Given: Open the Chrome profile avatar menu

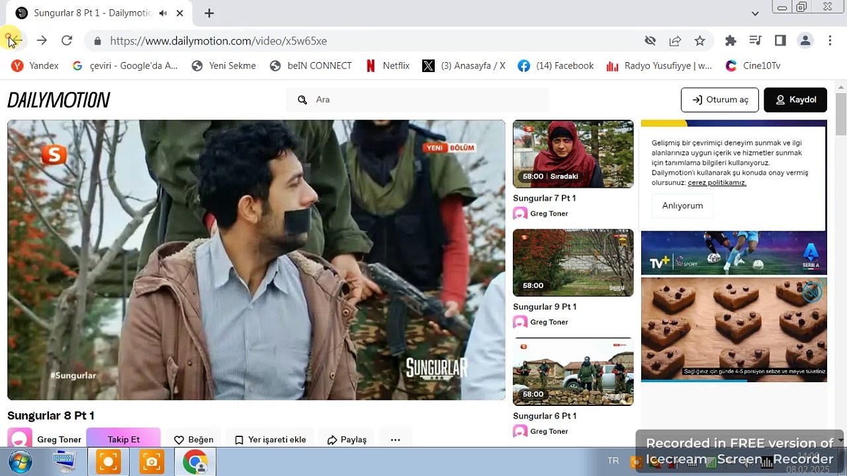Looking at the screenshot, I should (805, 41).
